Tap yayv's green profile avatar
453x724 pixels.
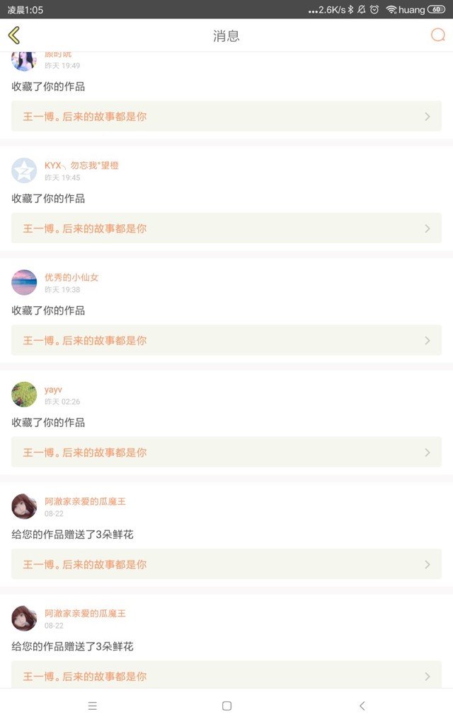coord(24,395)
